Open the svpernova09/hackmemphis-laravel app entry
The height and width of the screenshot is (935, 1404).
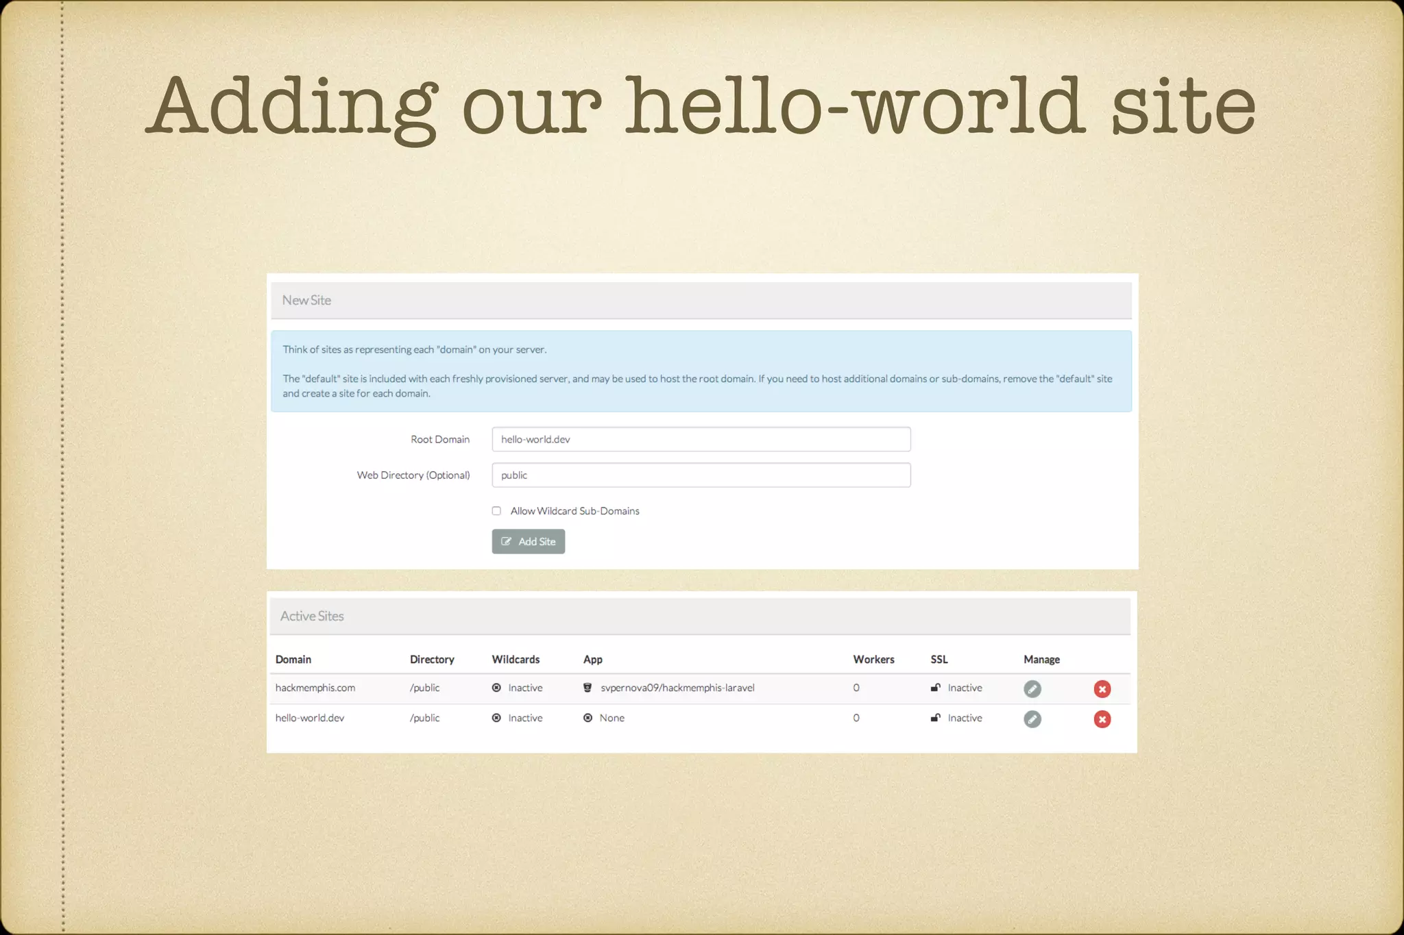[x=677, y=687]
